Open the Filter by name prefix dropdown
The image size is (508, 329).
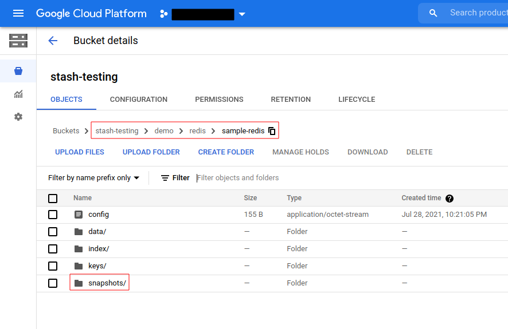point(94,178)
